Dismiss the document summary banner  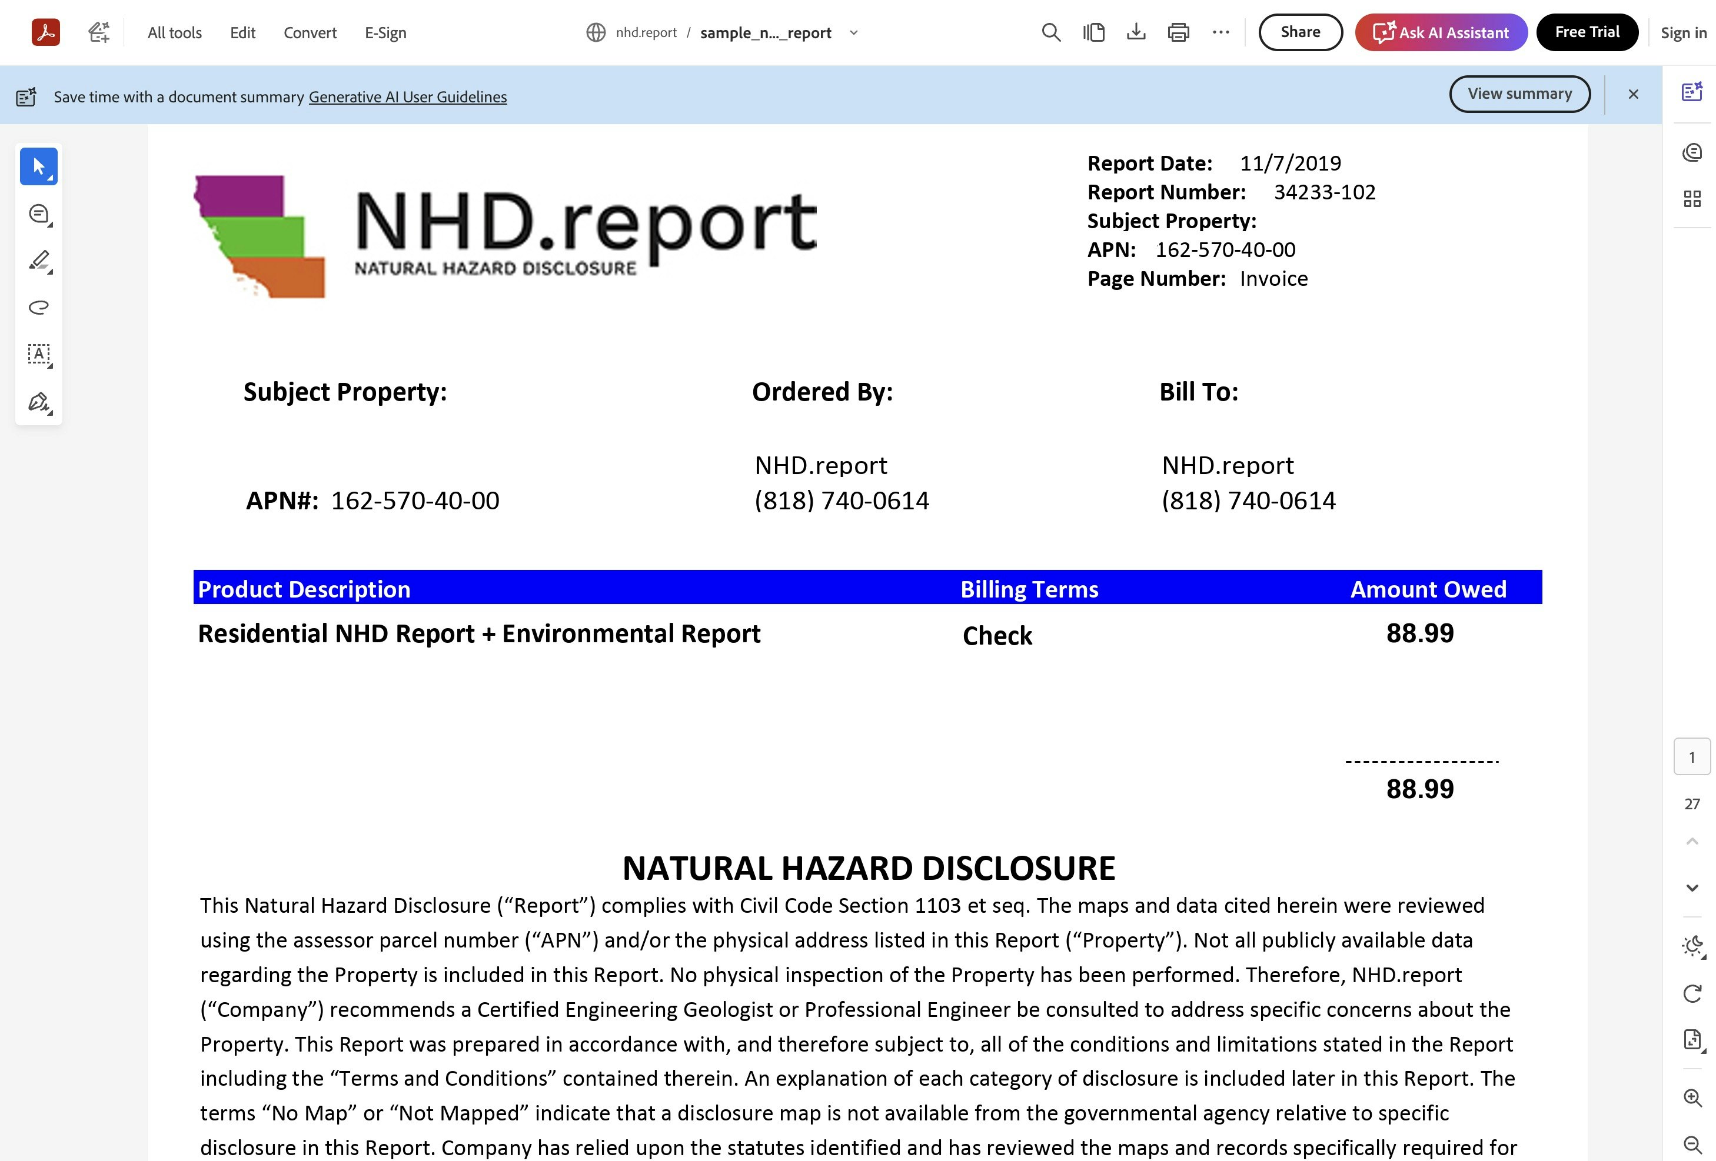pos(1633,94)
